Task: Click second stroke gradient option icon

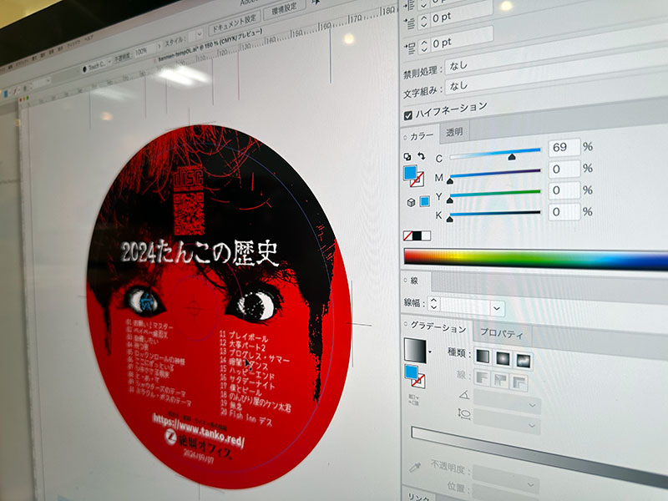Action: 501,380
